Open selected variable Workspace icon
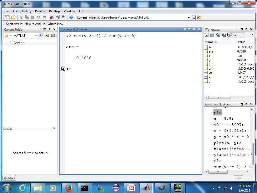Image resolution: width=257 pixels, height=193 pixels. (x=212, y=35)
